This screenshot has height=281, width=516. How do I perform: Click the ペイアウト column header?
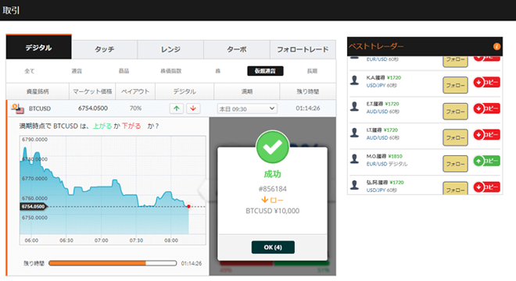click(135, 91)
